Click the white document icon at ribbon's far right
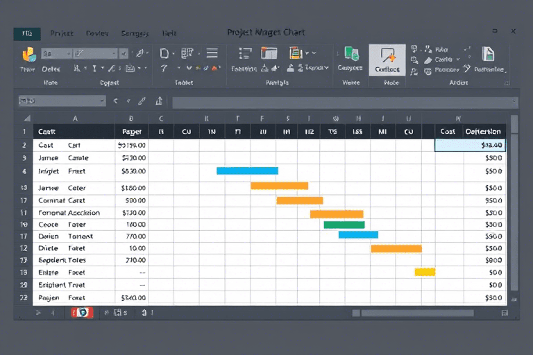Viewport: 533px width, 355px height. coord(488,54)
